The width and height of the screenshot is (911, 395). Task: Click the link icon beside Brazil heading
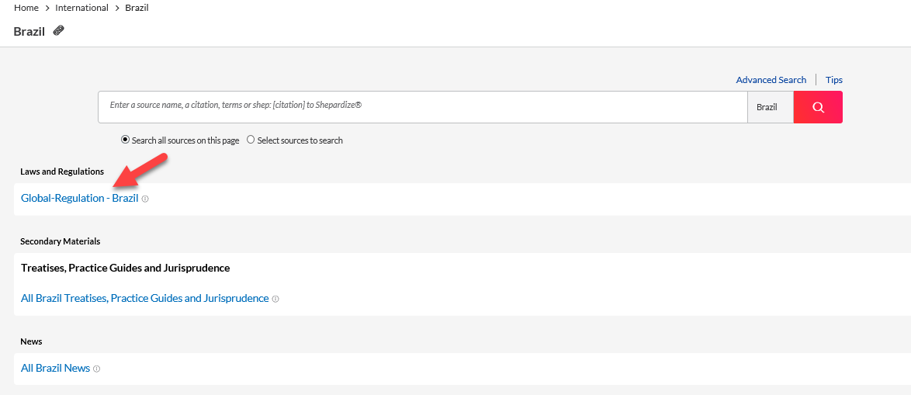tap(58, 31)
